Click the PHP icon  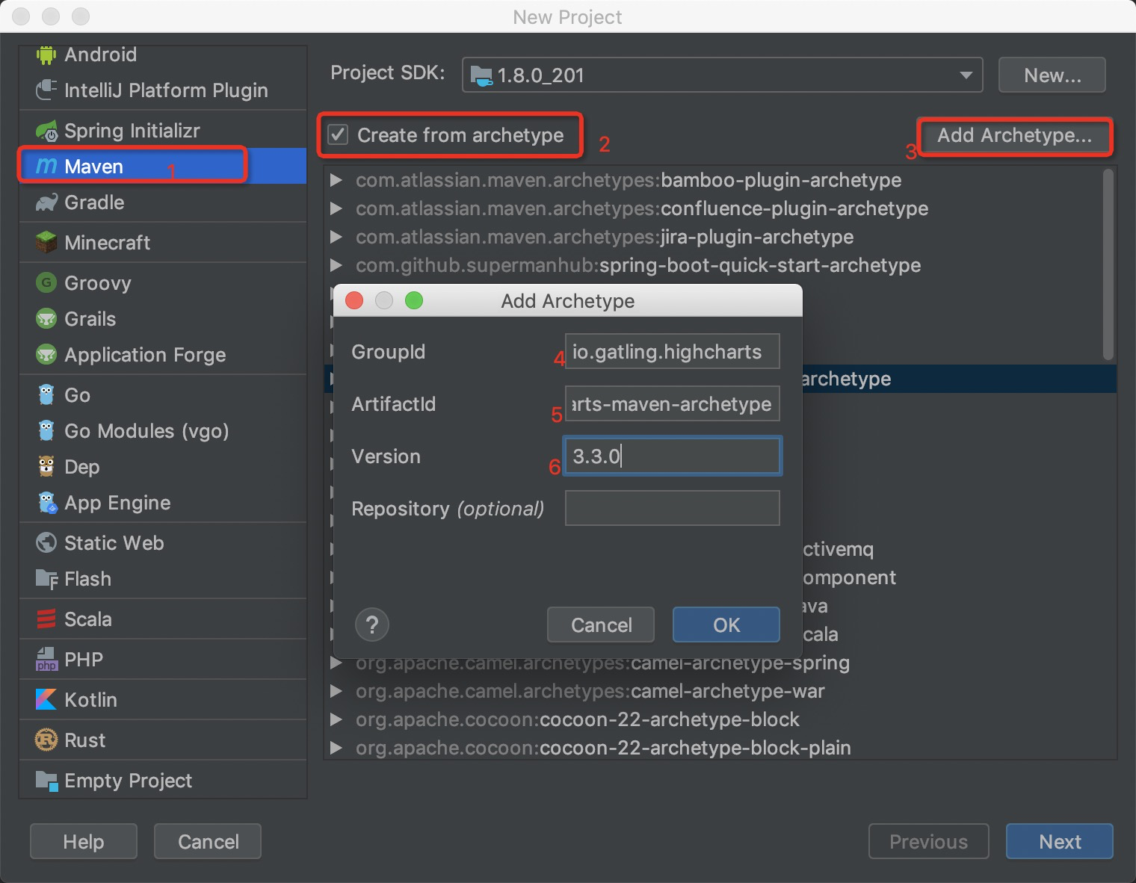tap(46, 660)
